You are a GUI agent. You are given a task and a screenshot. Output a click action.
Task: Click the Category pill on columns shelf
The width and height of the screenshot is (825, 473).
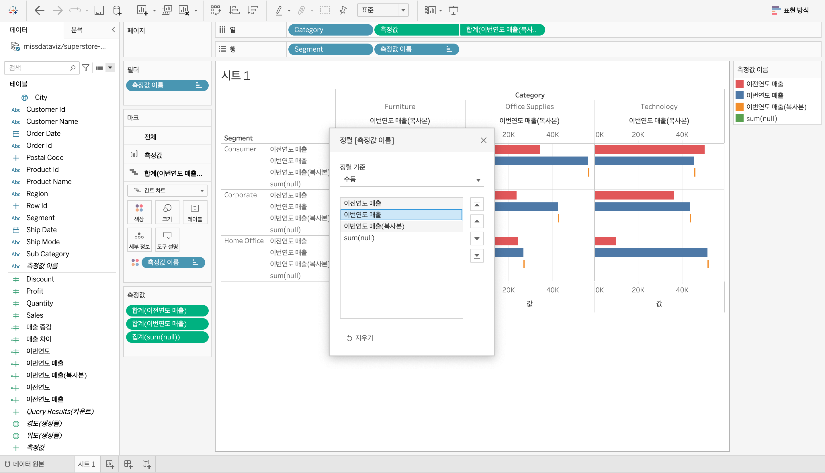coord(330,30)
